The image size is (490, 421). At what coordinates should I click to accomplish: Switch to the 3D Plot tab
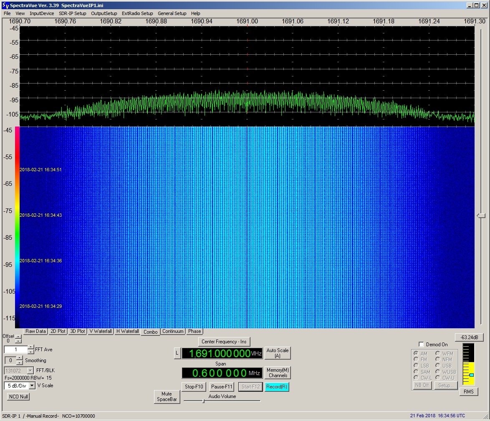click(78, 331)
